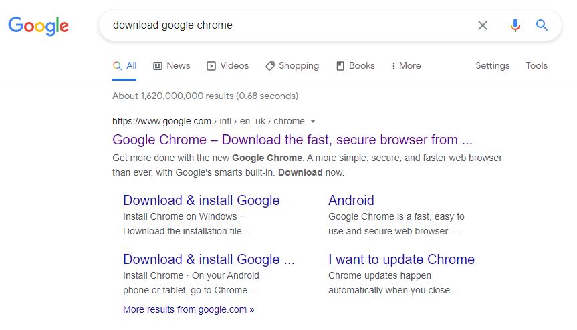577x330 pixels.
Task: Open the Android sitelink
Action: (x=351, y=200)
